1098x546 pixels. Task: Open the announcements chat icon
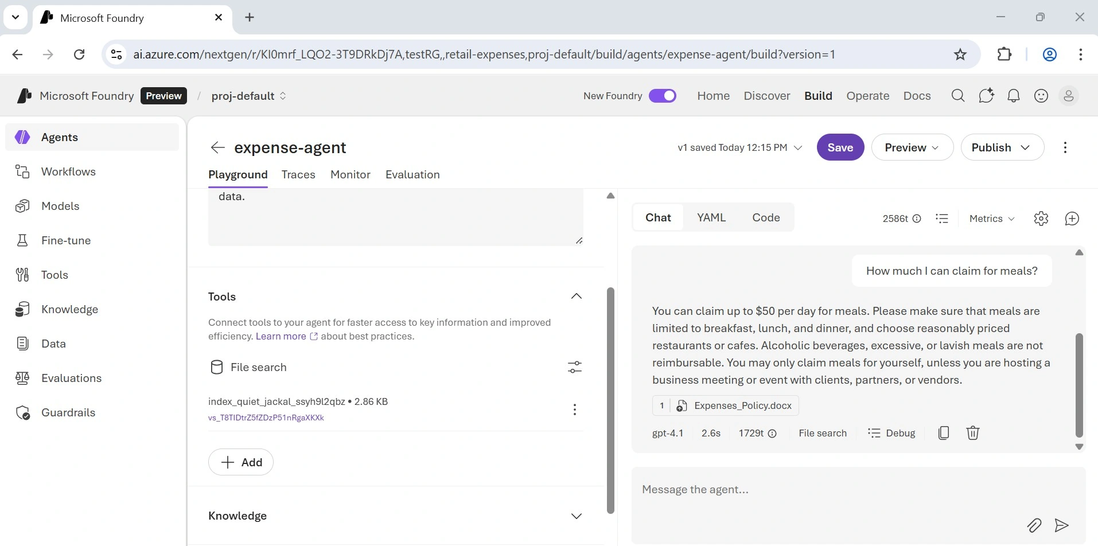[986, 96]
